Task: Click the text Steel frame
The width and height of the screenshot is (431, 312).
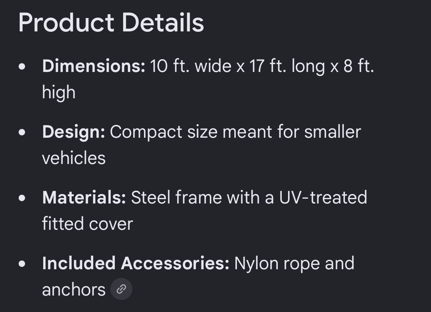Action: 177,197
